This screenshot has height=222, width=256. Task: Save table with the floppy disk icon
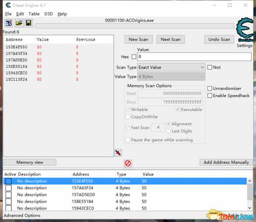[29, 23]
